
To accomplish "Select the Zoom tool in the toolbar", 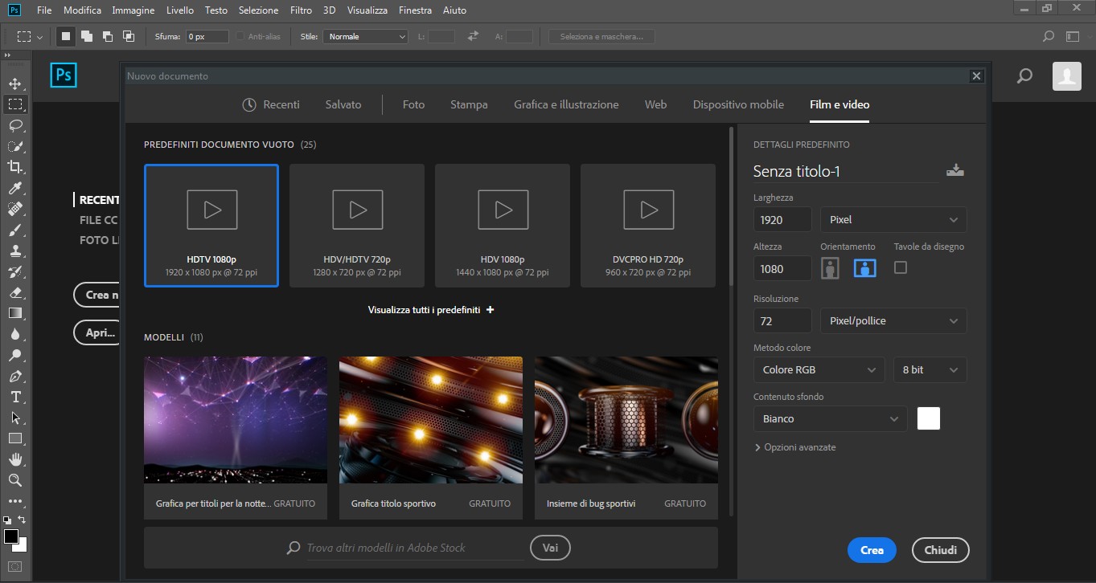I will (x=15, y=480).
